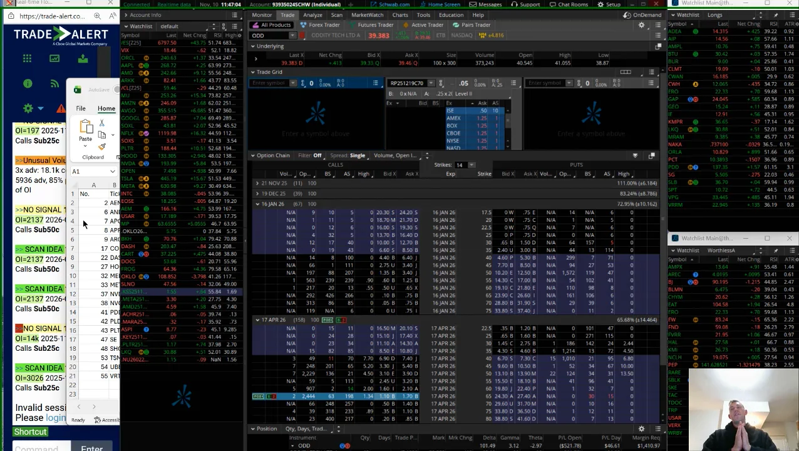Open Trade Alert apps grid icon
This screenshot has width=799, height=451.
[x=27, y=58]
